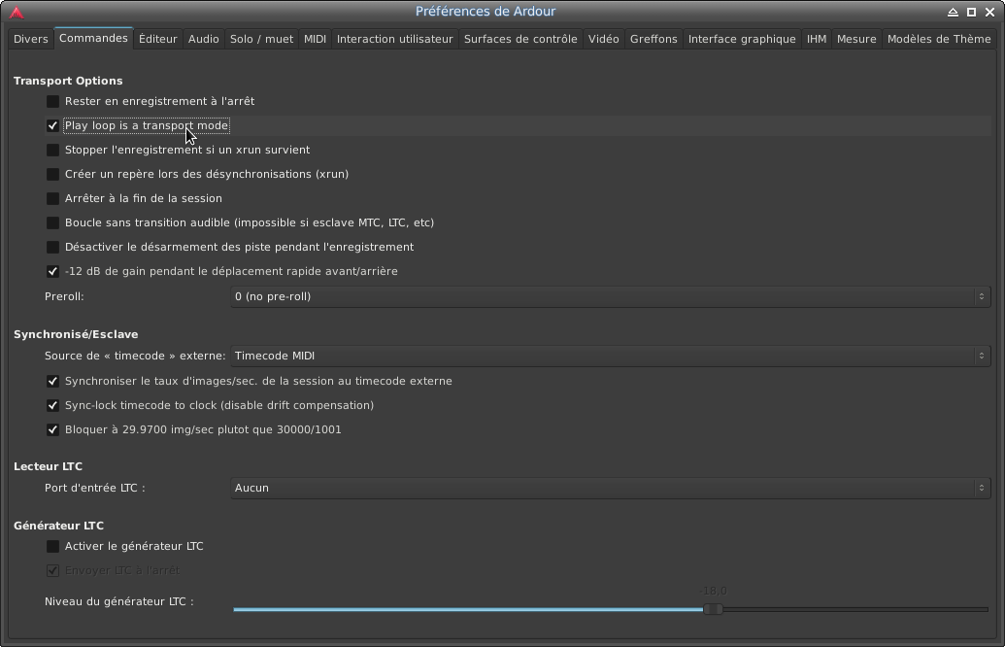Click the disabled Envoyer LTC à l'arrêt checkbox
The width and height of the screenshot is (1005, 647).
52,570
